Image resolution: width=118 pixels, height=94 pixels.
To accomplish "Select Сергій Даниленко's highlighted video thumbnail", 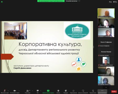I will tap(106, 13).
